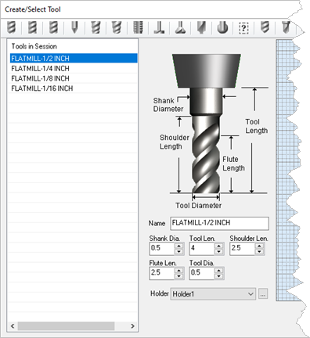
Task: Increase the Shoulder Len. value with the up arrow
Action: [x=259, y=246]
